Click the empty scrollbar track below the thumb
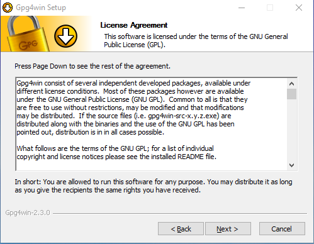 (x=291, y=130)
